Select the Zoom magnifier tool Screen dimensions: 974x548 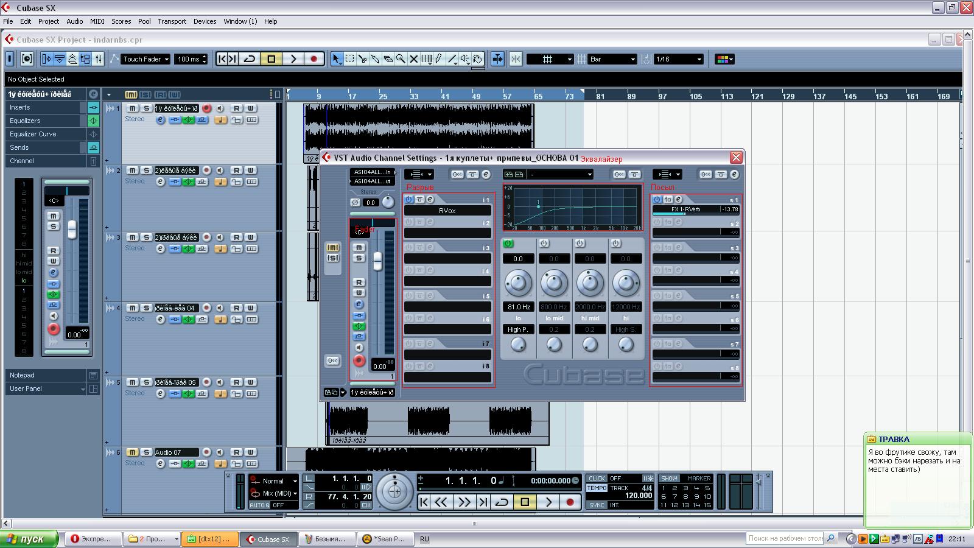[x=401, y=59]
